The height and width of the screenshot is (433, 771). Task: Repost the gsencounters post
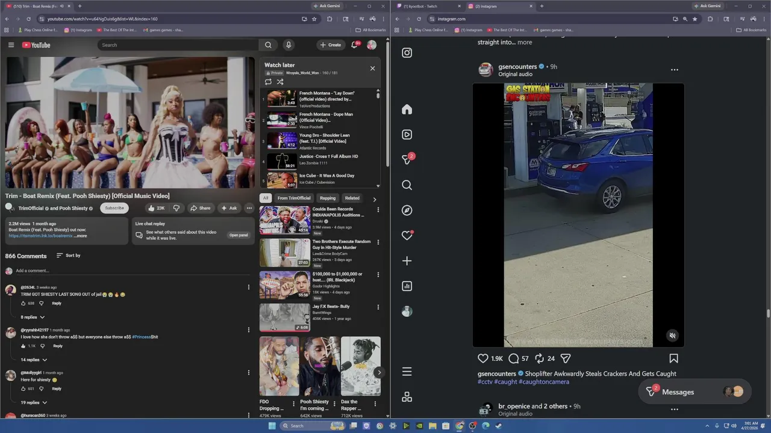539,358
